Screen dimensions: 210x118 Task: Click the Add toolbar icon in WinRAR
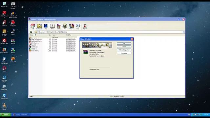coord(32,27)
